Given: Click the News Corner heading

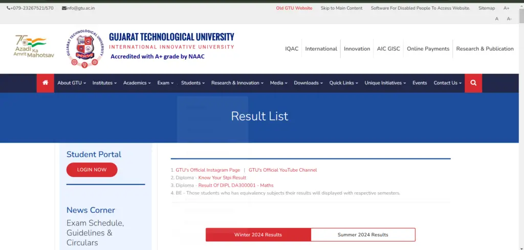Looking at the screenshot, I should (x=91, y=210).
